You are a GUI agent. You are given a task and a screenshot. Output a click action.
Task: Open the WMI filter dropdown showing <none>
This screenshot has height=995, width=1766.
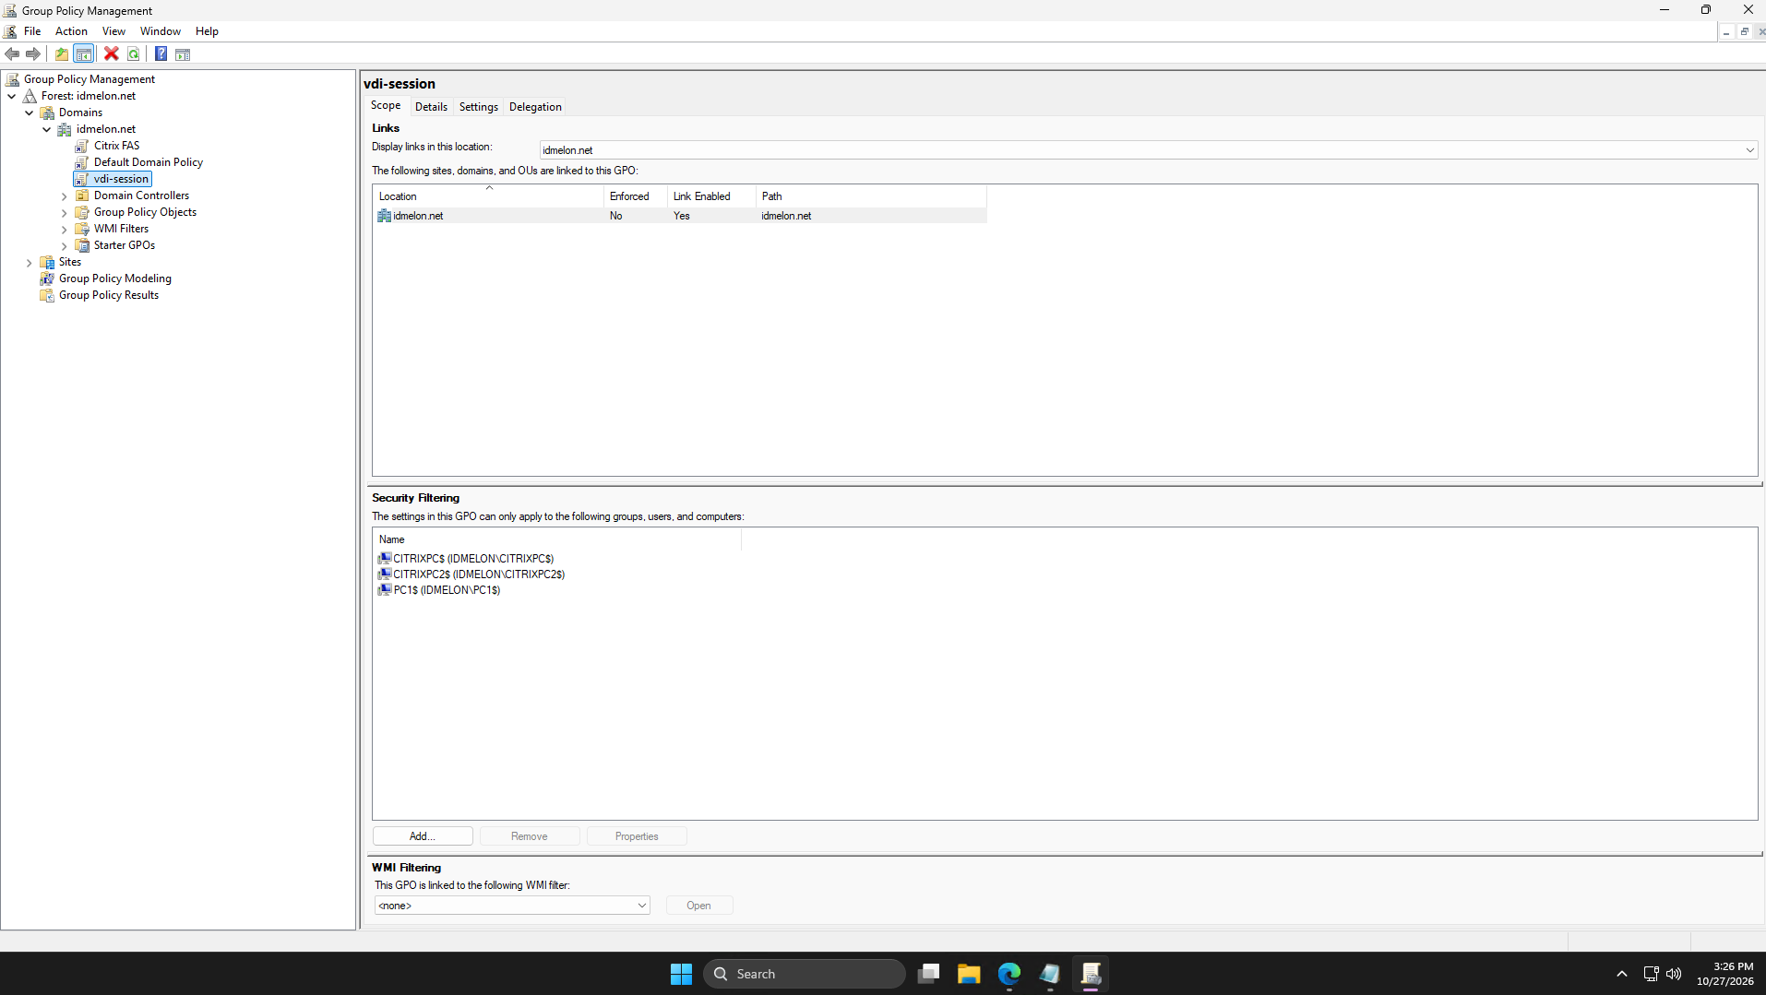pyautogui.click(x=512, y=906)
